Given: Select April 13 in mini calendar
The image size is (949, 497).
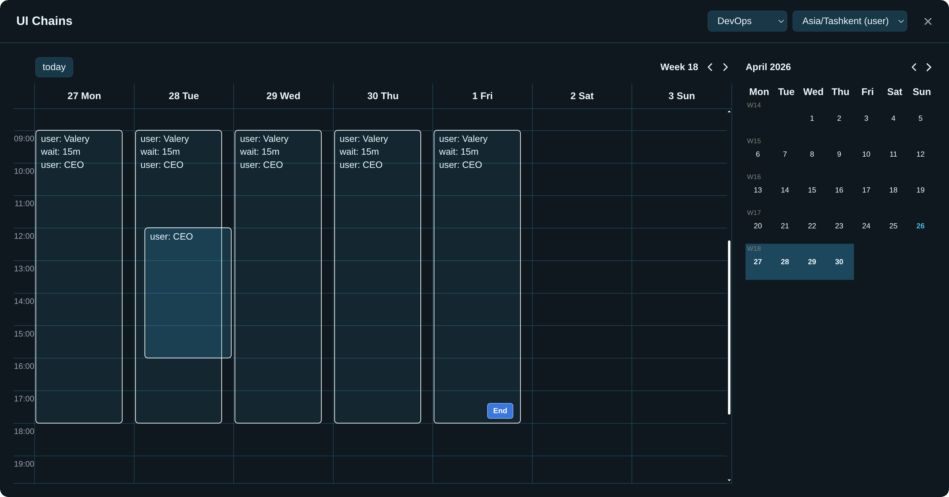Looking at the screenshot, I should point(758,190).
